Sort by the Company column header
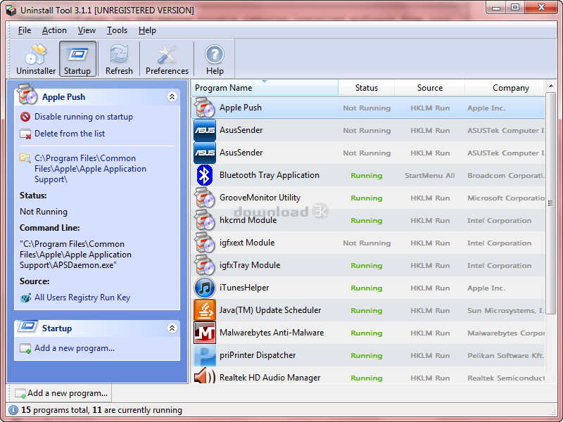 (505, 88)
